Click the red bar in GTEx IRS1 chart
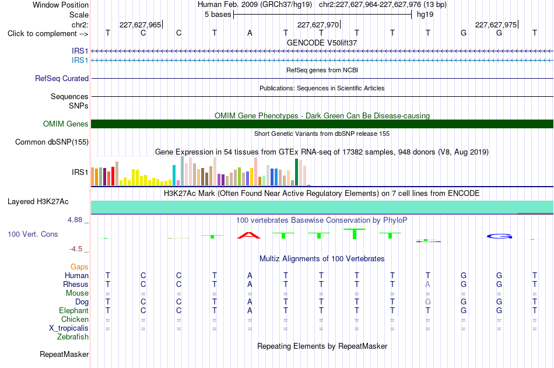The image size is (554, 368). pos(113,176)
